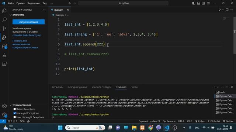Toggle primary side bar layout icon

coord(194,3)
